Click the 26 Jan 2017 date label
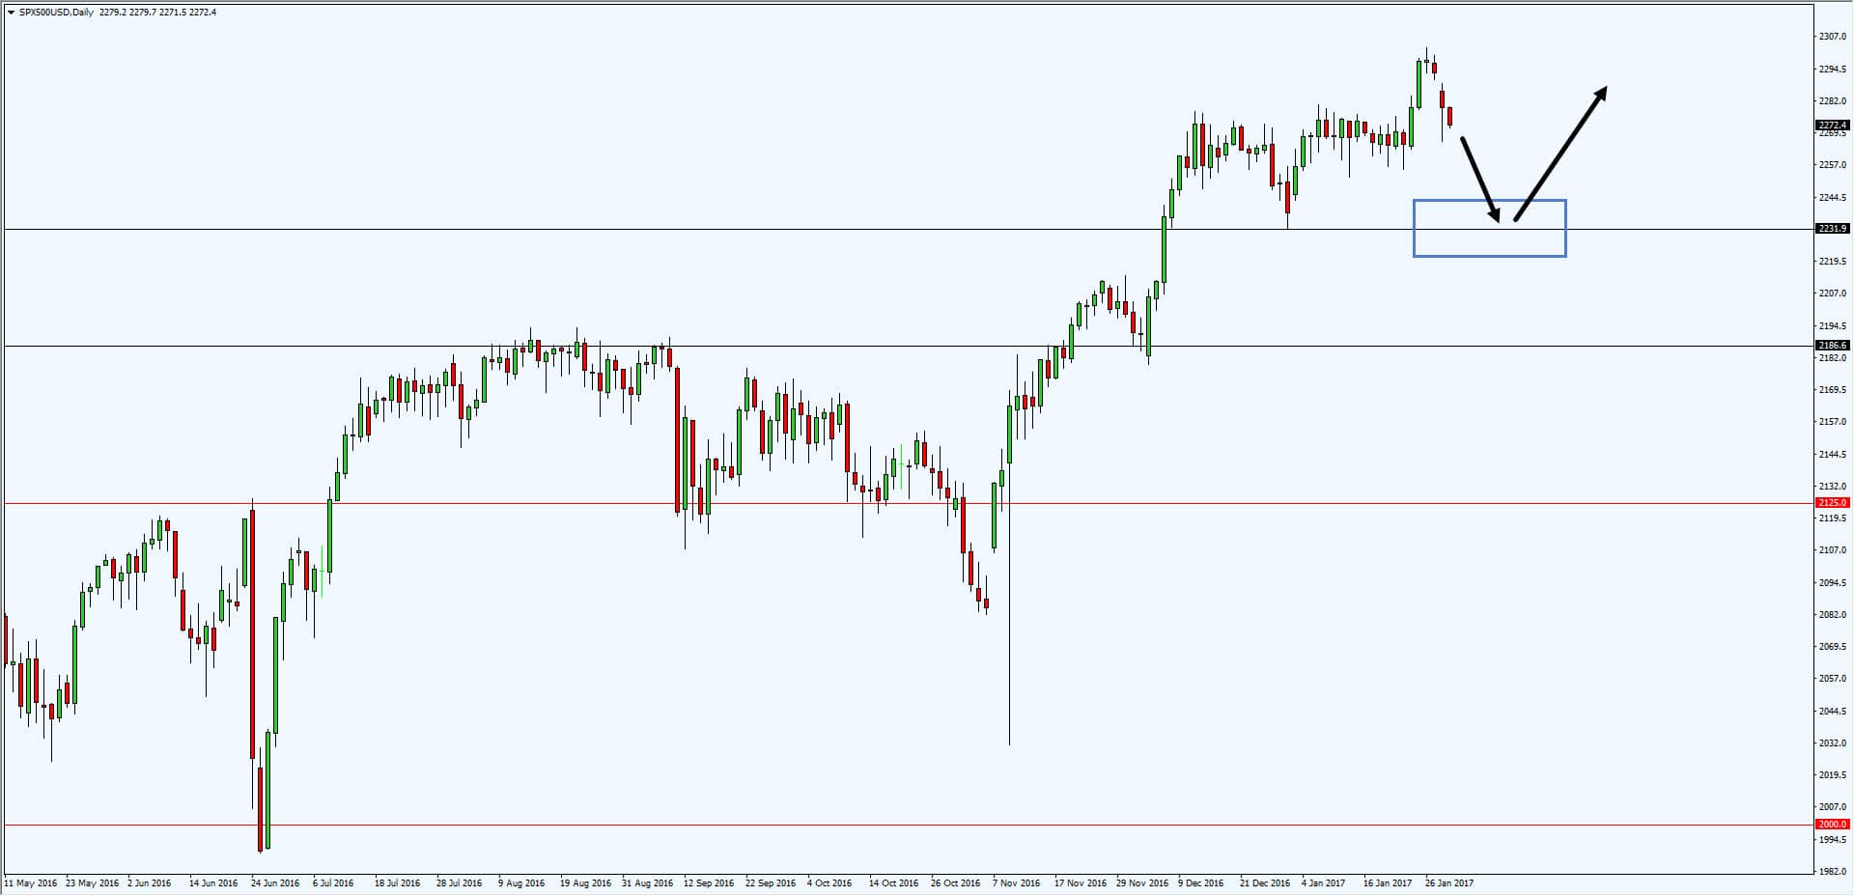 (x=1449, y=883)
